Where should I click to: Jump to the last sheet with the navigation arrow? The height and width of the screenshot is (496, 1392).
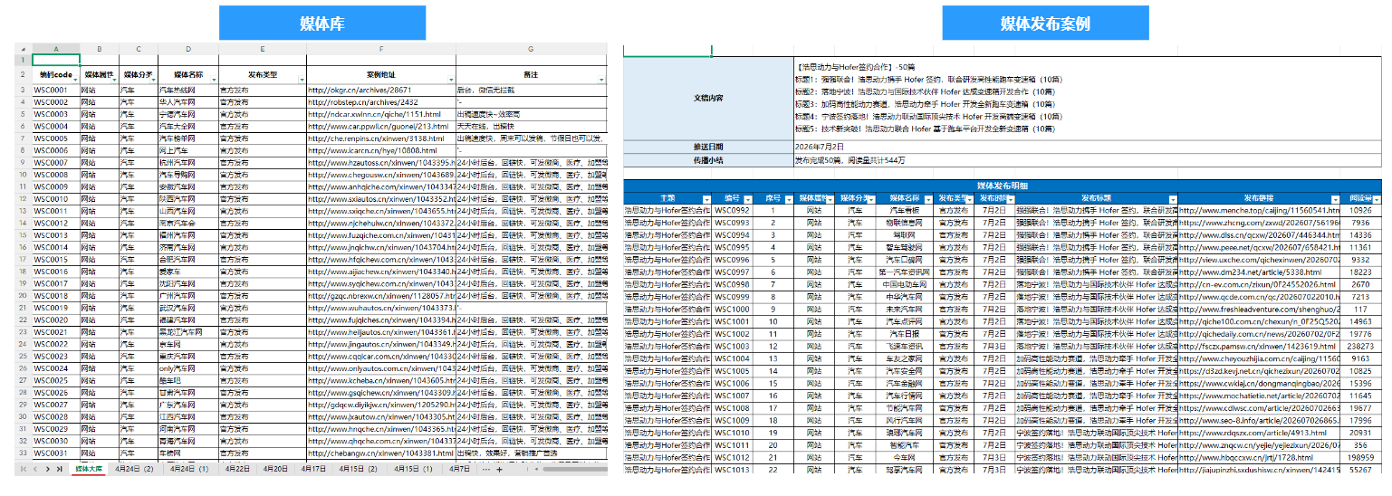[x=60, y=469]
